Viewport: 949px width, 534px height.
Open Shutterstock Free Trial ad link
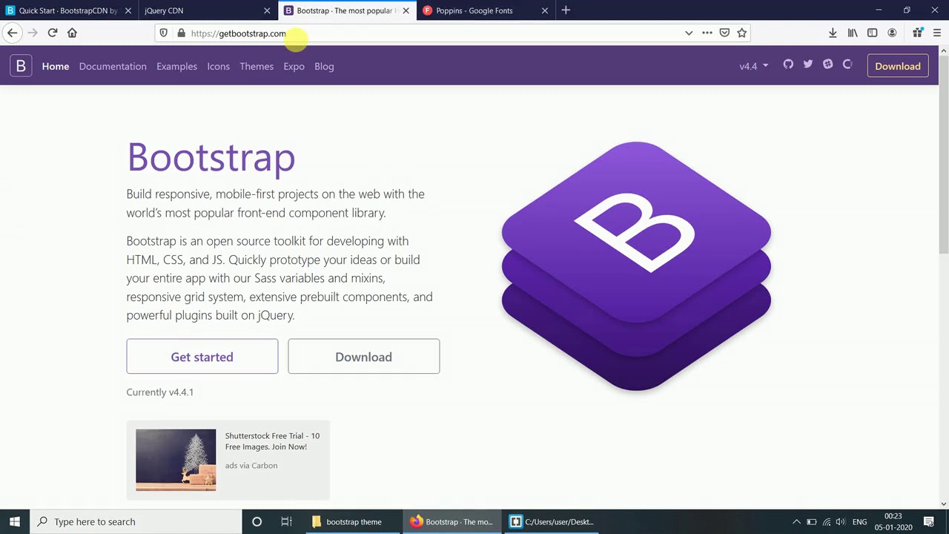(272, 441)
